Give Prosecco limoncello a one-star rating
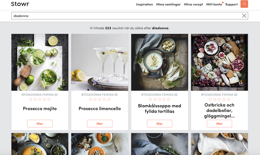Image resolution: width=260 pixels, height=155 pixels. (x=90, y=99)
